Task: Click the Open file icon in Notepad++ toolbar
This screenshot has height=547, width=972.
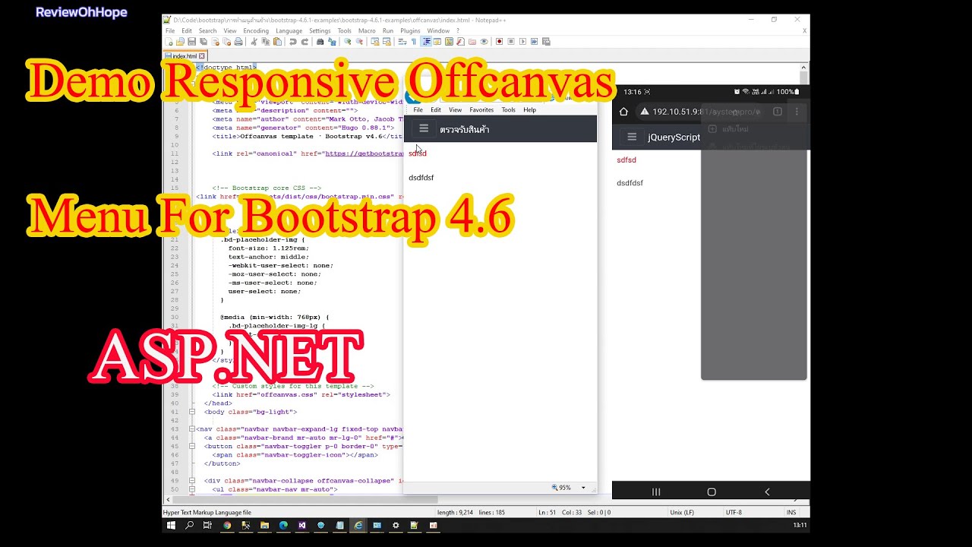Action: point(180,41)
